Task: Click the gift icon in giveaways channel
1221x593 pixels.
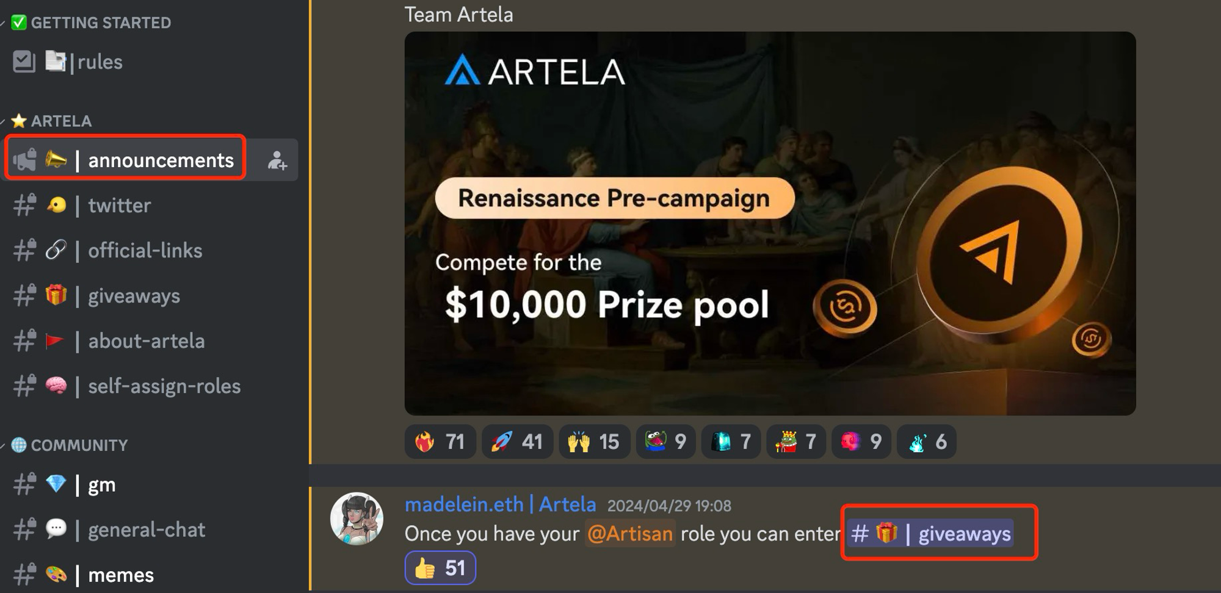Action: [56, 295]
